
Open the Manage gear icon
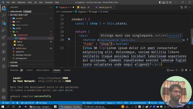coord(4,97)
